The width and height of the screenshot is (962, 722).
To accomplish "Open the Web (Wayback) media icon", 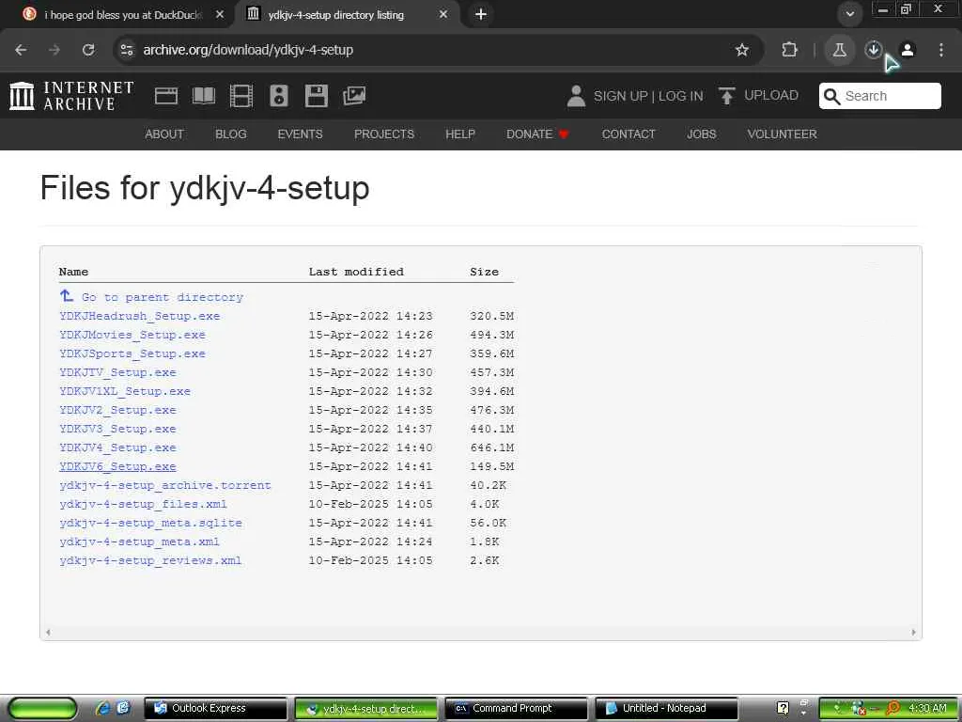I will pyautogui.click(x=166, y=96).
